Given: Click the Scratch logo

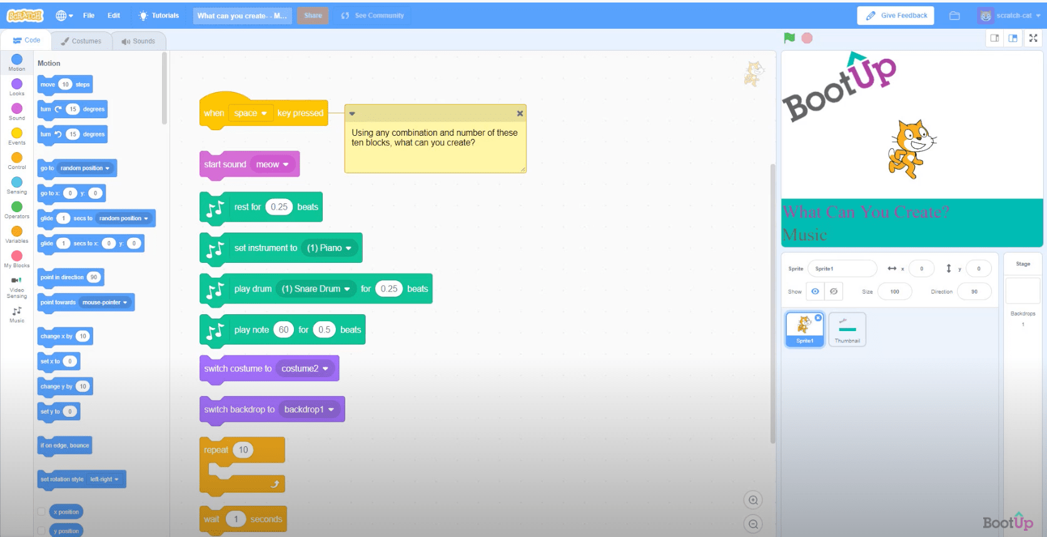Looking at the screenshot, I should pyautogui.click(x=25, y=16).
